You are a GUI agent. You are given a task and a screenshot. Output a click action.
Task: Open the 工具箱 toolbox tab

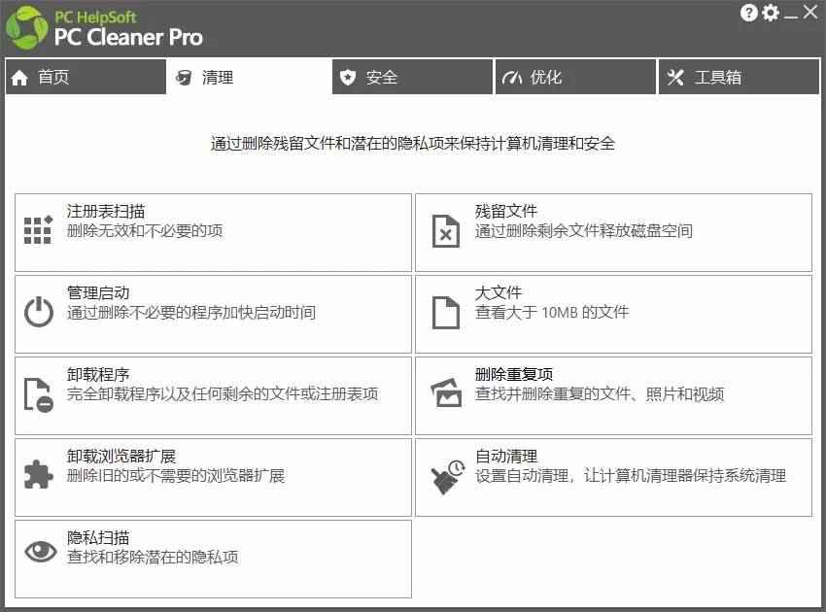point(740,78)
